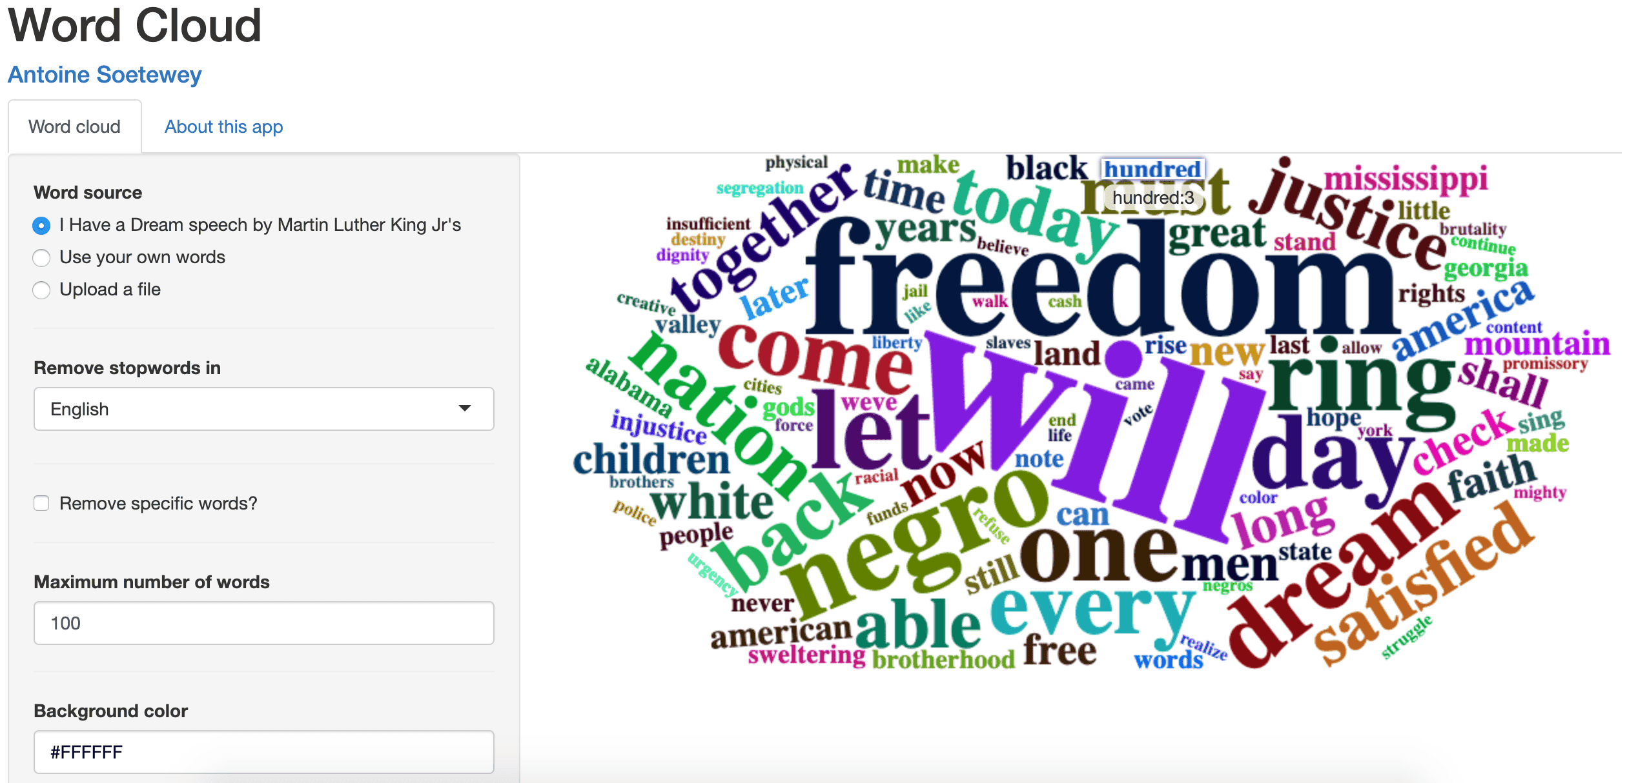Select the 'I Have a Dream speech' radio button
1627x783 pixels.
[x=41, y=225]
